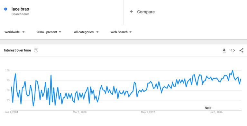The image size is (247, 126).
Task: Open the Web Search type dropdown
Action: click(x=121, y=32)
